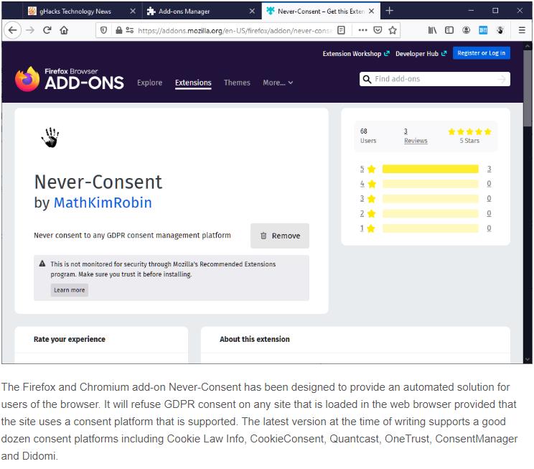Close the gHacks Technology News tab
534x469 pixels.
133,11
